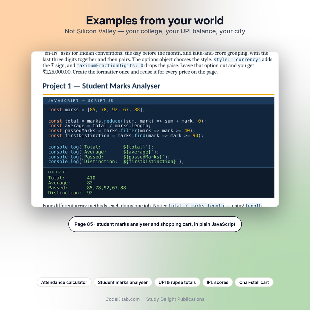The height and width of the screenshot is (310, 310).
Task: Click the Project 1 Student Marks Analyser heading
Action: (101, 86)
